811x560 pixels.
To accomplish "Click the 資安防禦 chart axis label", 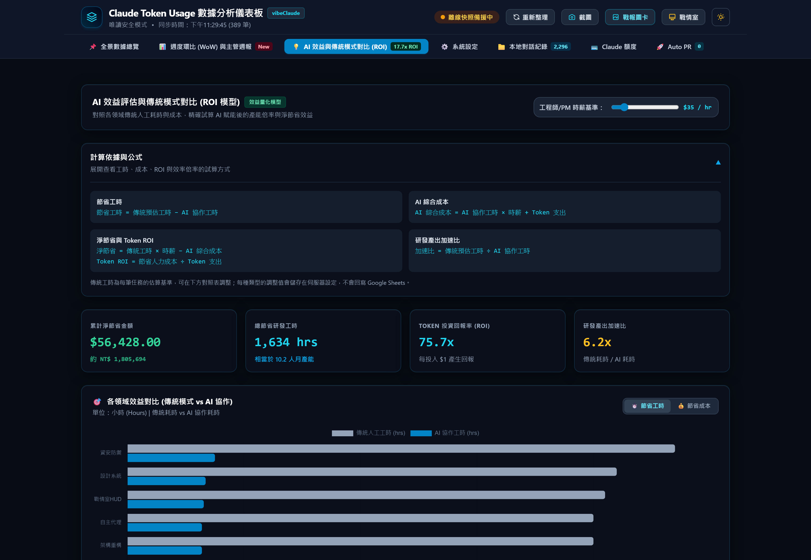I will [111, 453].
